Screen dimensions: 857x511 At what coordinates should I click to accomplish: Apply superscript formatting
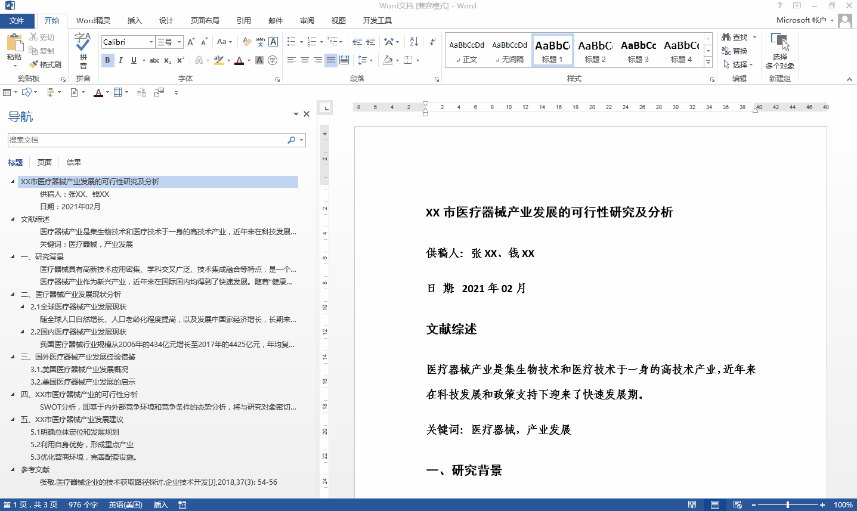click(x=180, y=60)
